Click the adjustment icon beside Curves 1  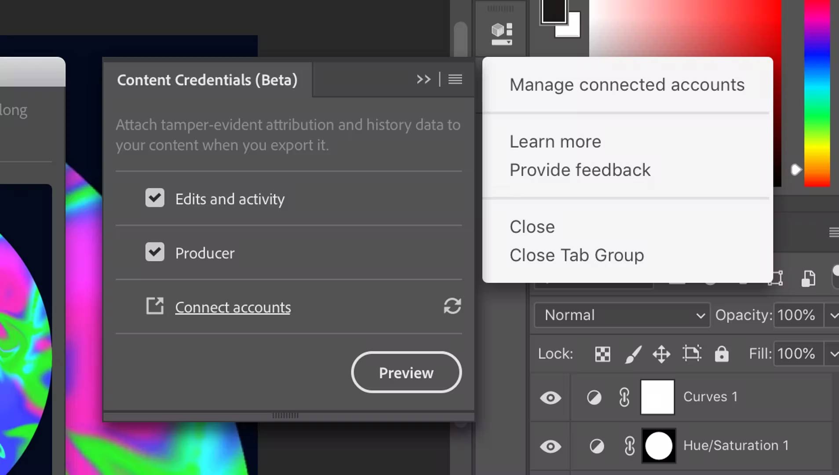[593, 397]
